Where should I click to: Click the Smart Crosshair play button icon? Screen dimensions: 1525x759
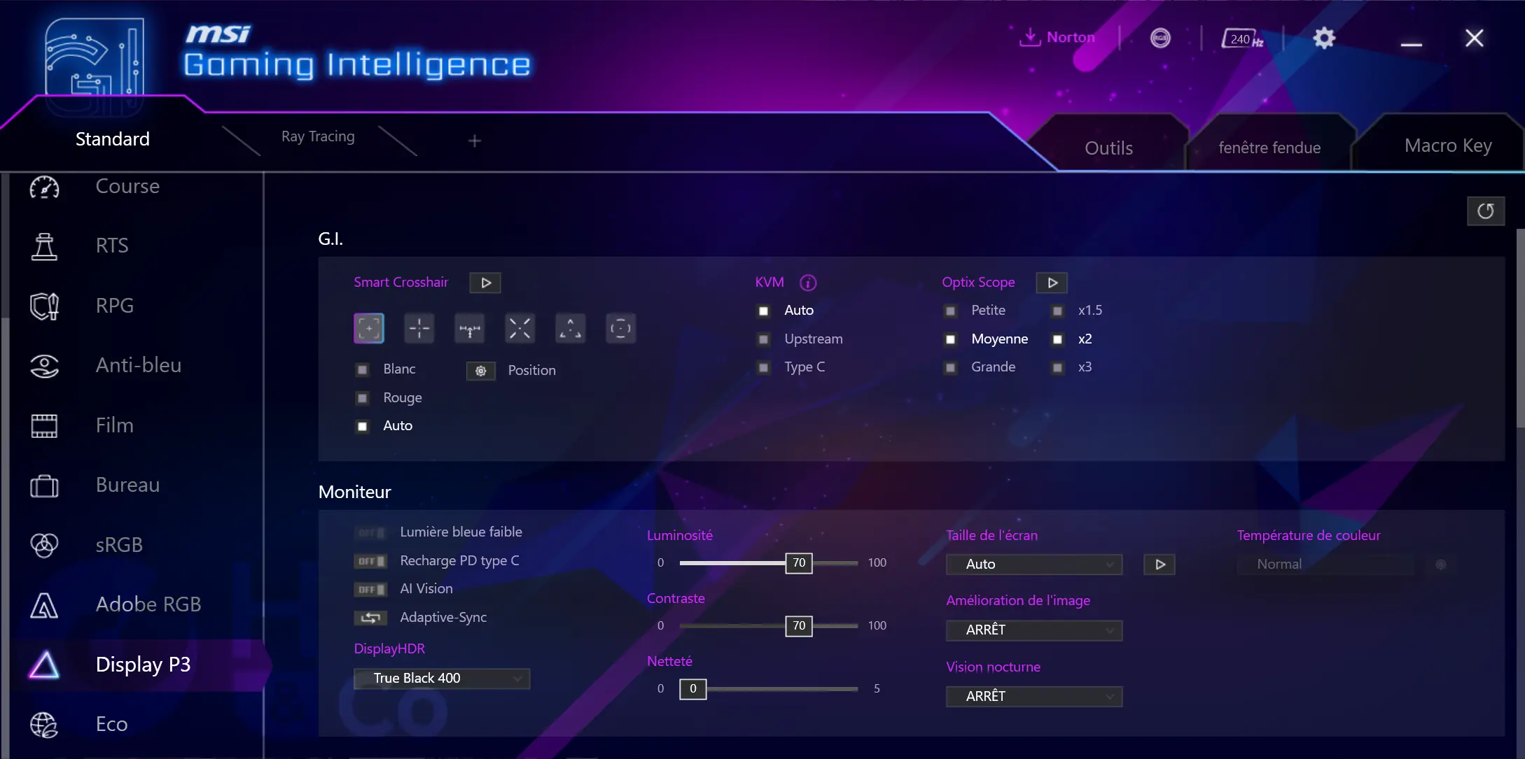pyautogui.click(x=485, y=282)
